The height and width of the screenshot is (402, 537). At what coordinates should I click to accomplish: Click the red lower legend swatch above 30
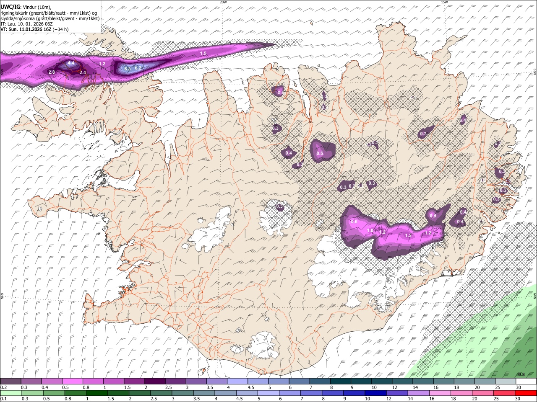pyautogui.click(x=526, y=393)
